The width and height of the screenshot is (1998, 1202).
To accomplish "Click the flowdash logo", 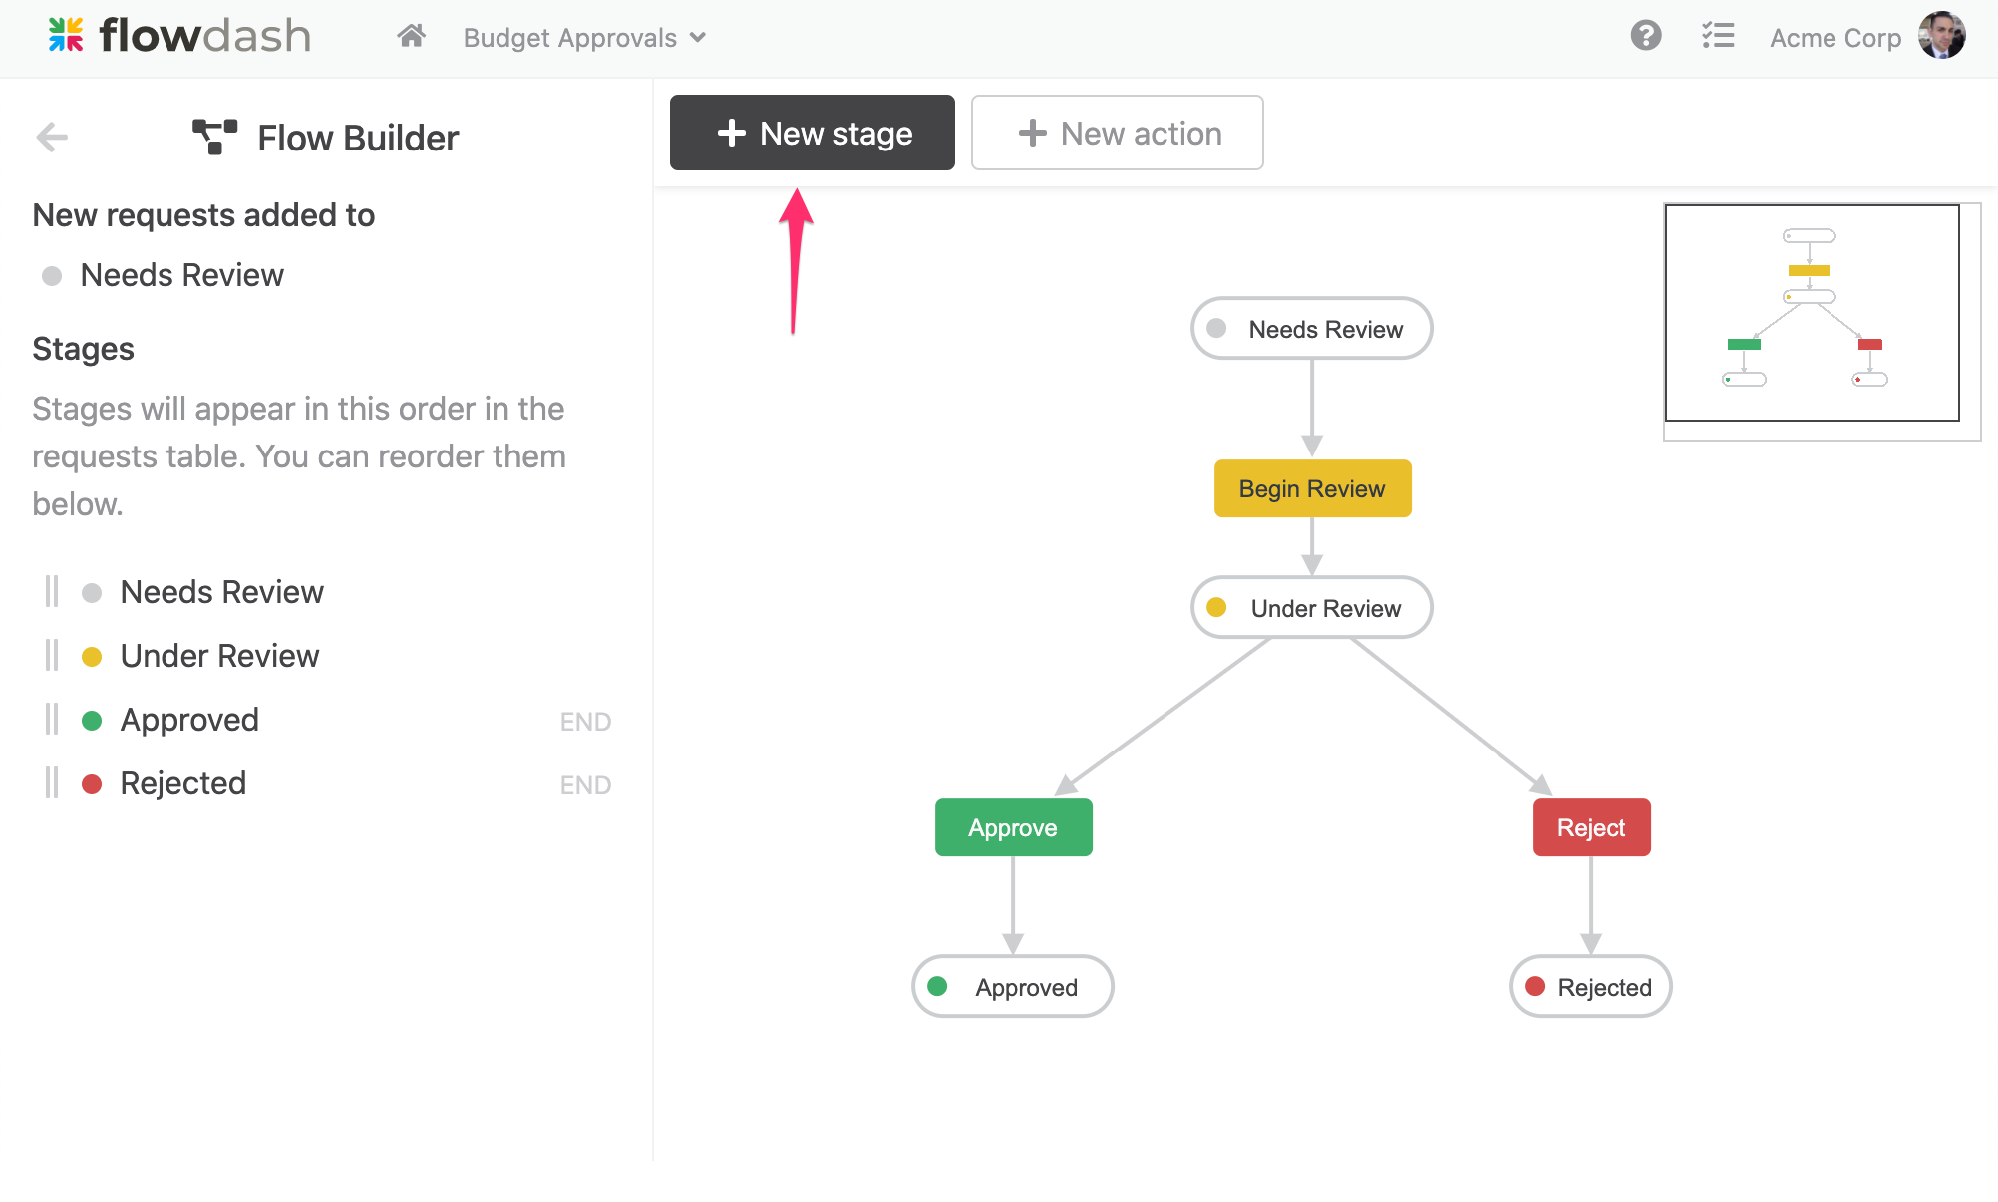I will click(179, 36).
